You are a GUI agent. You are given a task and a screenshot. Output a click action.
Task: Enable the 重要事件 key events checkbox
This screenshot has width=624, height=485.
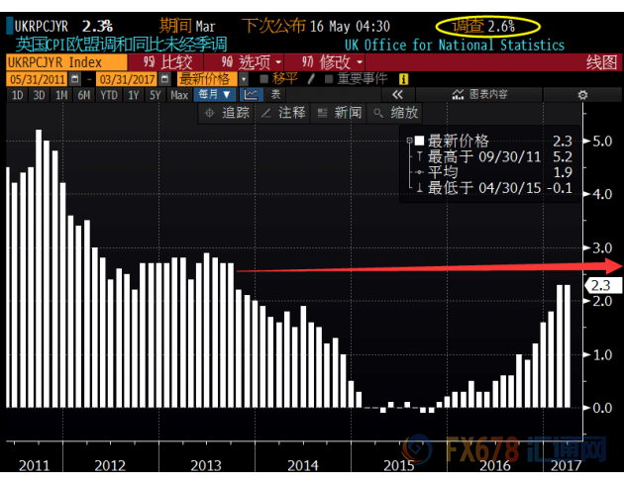coord(329,78)
